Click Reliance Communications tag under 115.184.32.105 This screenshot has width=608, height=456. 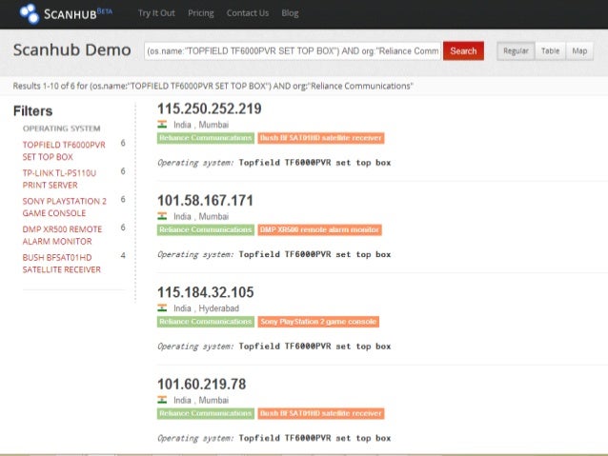point(206,322)
